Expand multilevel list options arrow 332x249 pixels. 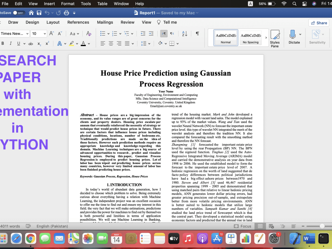(x=132, y=34)
